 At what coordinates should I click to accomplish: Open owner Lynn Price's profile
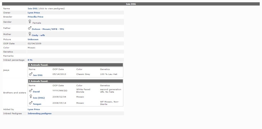click(x=34, y=13)
